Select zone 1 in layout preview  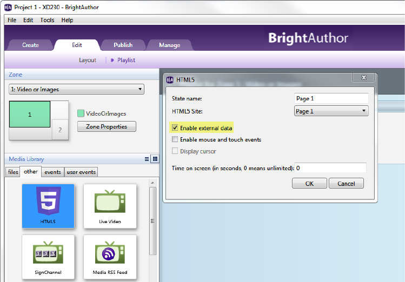tap(30, 115)
